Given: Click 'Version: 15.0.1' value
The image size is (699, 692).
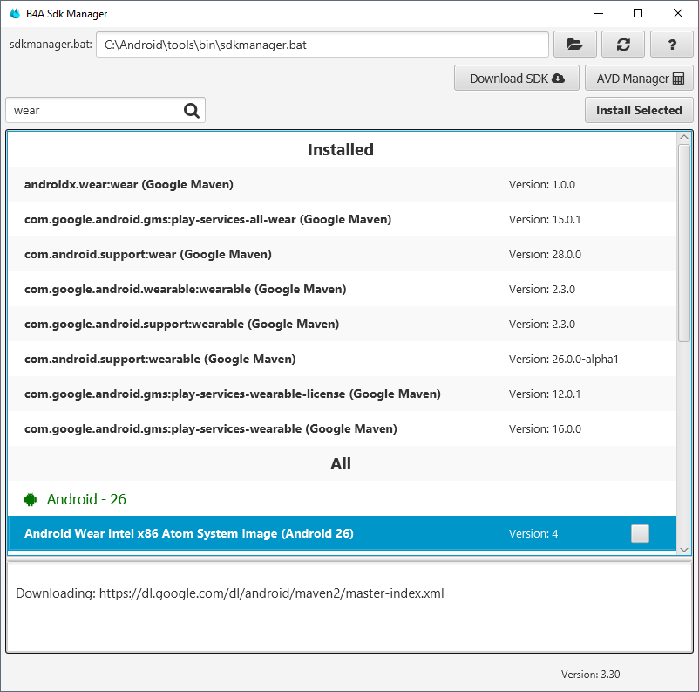Looking at the screenshot, I should [x=545, y=220].
